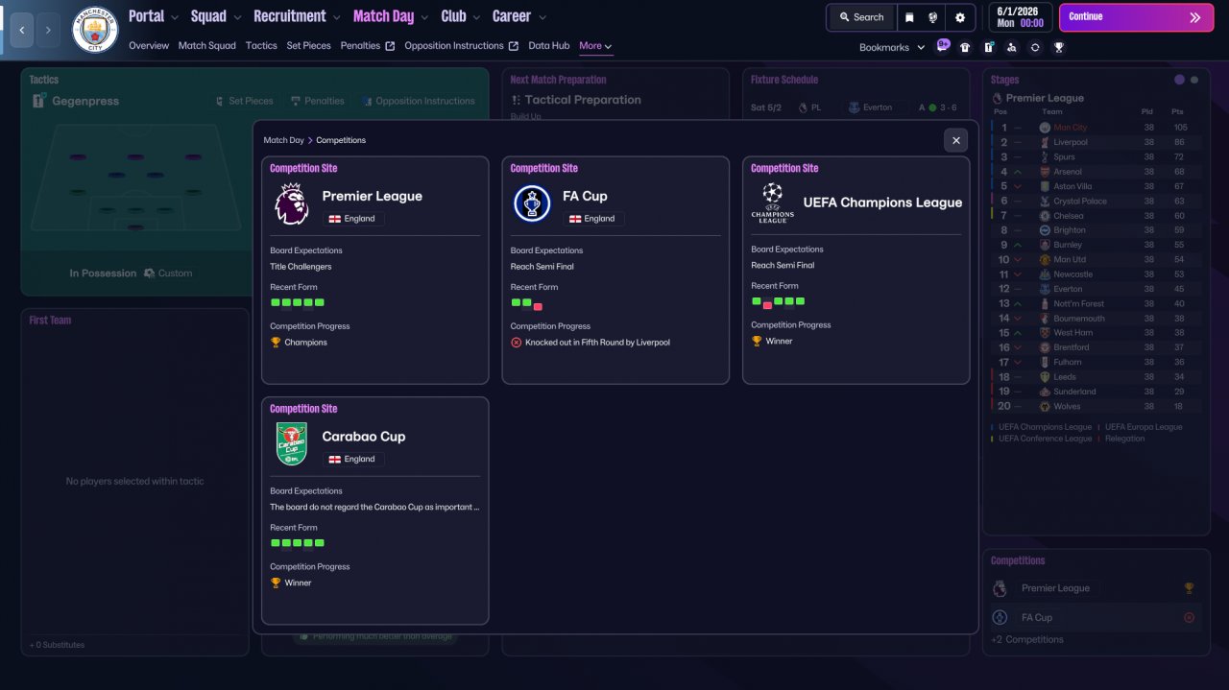Open the Overview tab
This screenshot has height=690, width=1229.
point(149,46)
